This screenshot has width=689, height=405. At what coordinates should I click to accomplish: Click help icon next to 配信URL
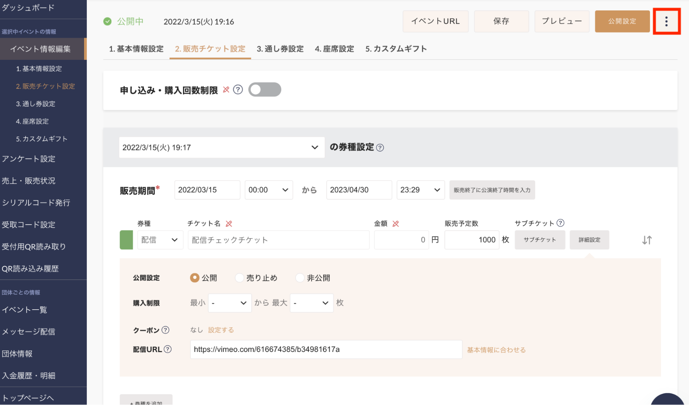[x=168, y=349]
